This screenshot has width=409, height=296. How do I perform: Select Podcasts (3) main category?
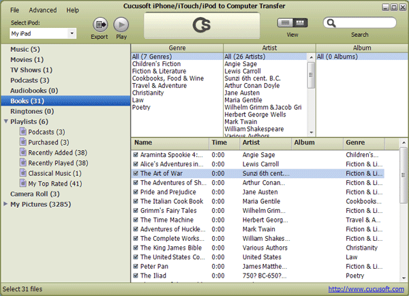pyautogui.click(x=30, y=80)
